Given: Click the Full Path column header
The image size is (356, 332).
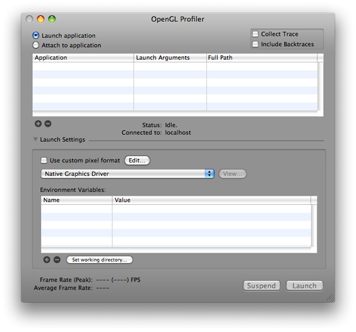Looking at the screenshot, I should (262, 58).
